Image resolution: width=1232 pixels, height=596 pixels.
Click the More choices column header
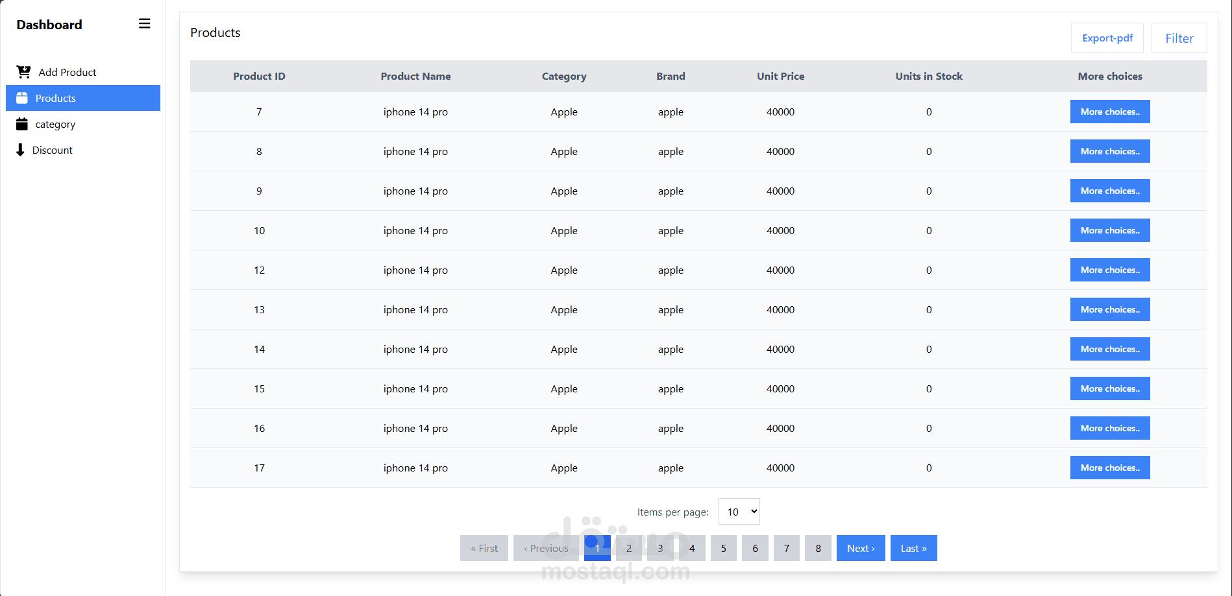[1110, 76]
